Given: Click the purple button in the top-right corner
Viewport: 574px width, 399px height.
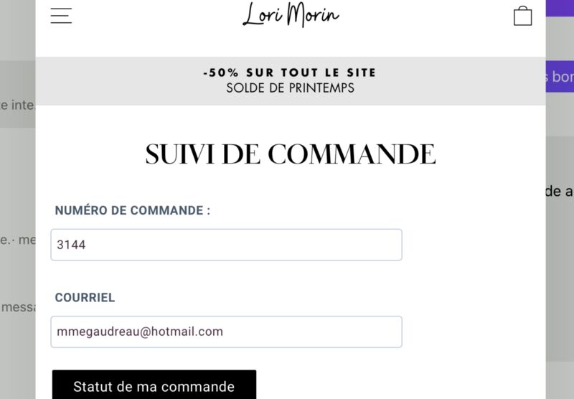Looking at the screenshot, I should 560,8.
